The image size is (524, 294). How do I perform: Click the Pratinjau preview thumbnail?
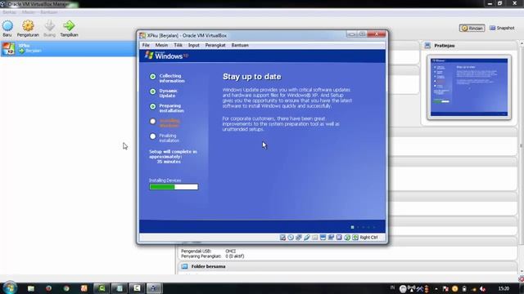[469, 87]
